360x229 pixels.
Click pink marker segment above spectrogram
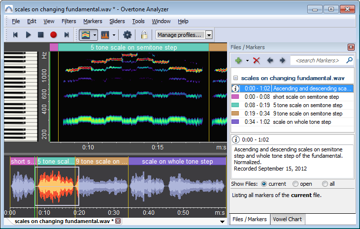pyautogui.click(x=54, y=47)
